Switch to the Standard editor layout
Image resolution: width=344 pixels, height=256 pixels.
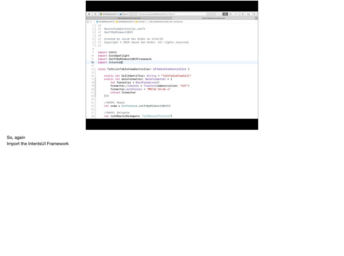(225, 14)
